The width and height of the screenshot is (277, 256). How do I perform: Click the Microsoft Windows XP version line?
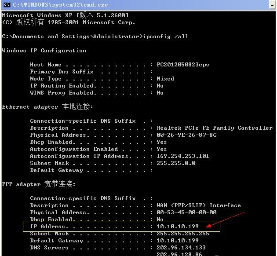click(65, 15)
